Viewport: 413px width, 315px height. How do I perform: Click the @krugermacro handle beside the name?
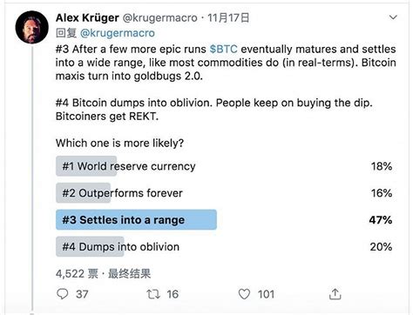(159, 18)
